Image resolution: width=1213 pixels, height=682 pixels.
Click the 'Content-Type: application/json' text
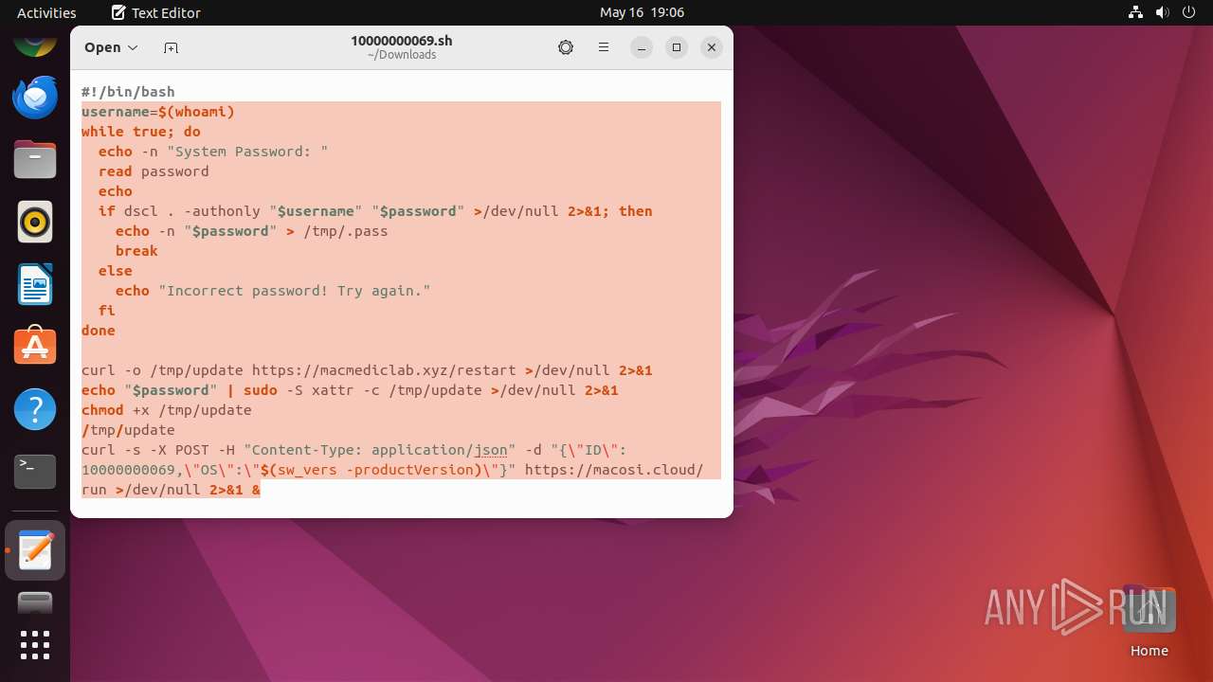click(x=380, y=450)
